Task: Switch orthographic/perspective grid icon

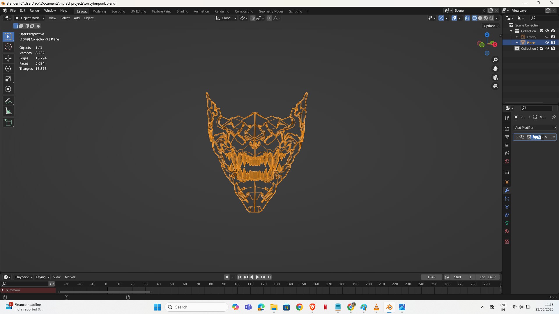Action: 495,86
